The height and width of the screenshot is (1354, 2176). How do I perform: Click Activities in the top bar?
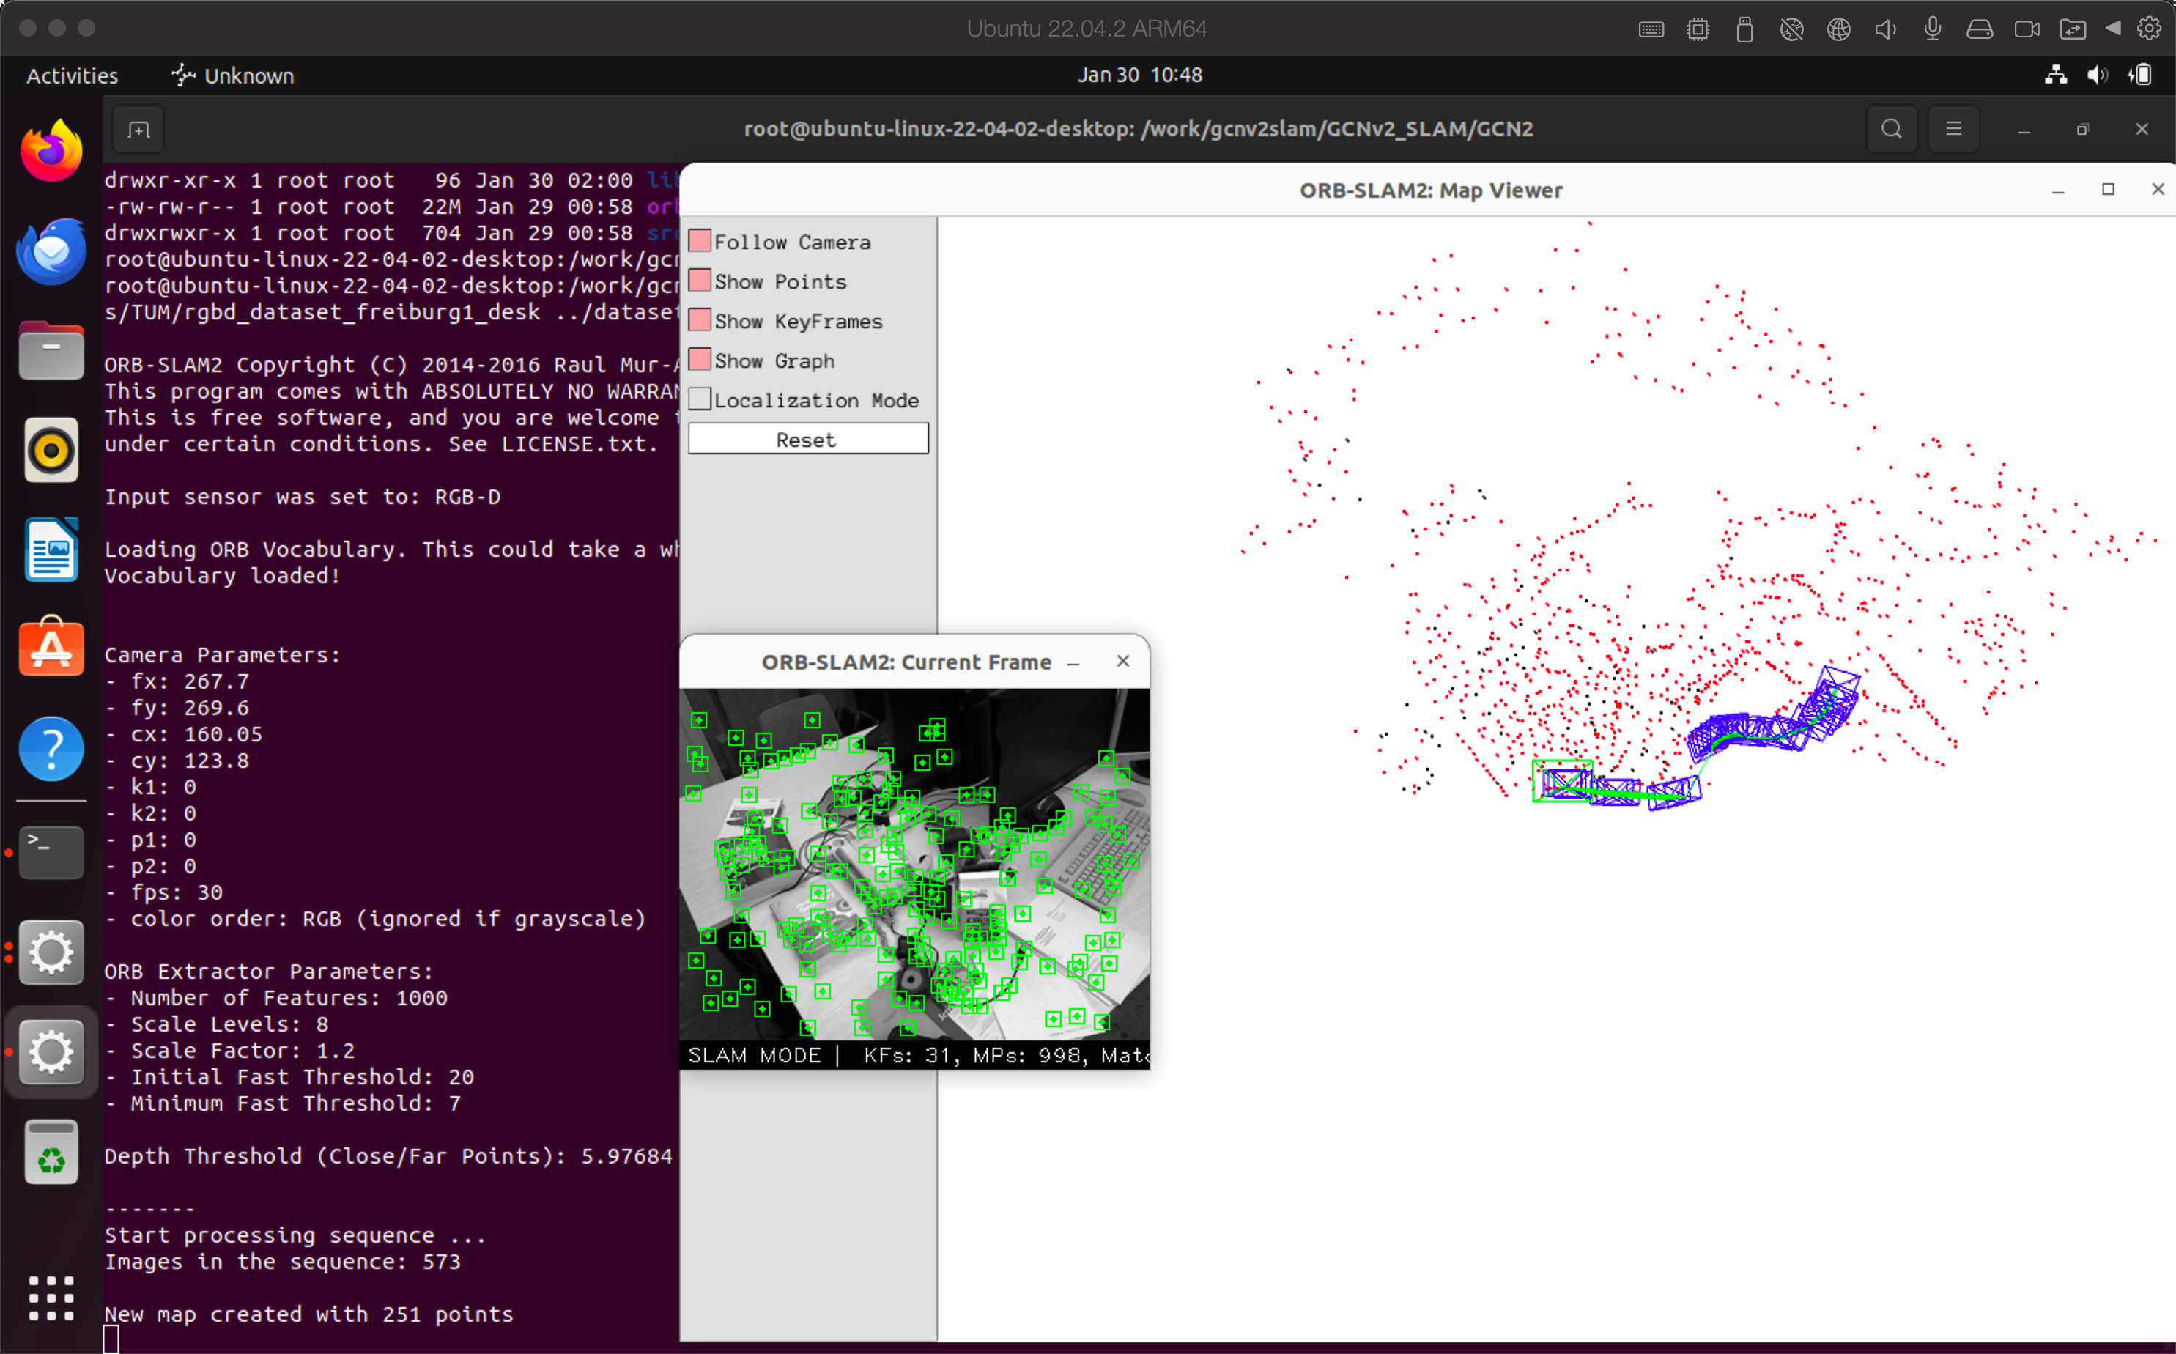73,75
